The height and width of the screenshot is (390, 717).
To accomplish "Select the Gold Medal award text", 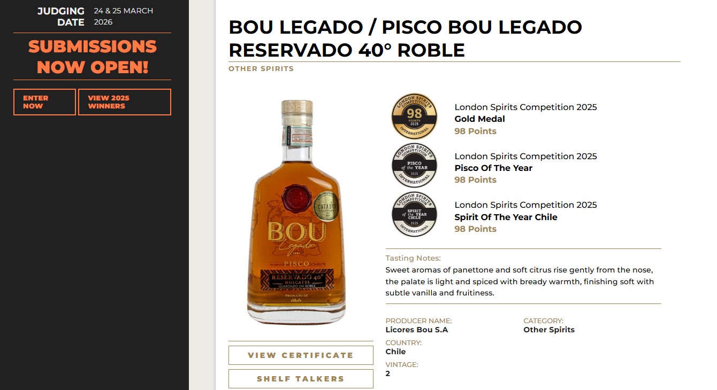I will 480,119.
